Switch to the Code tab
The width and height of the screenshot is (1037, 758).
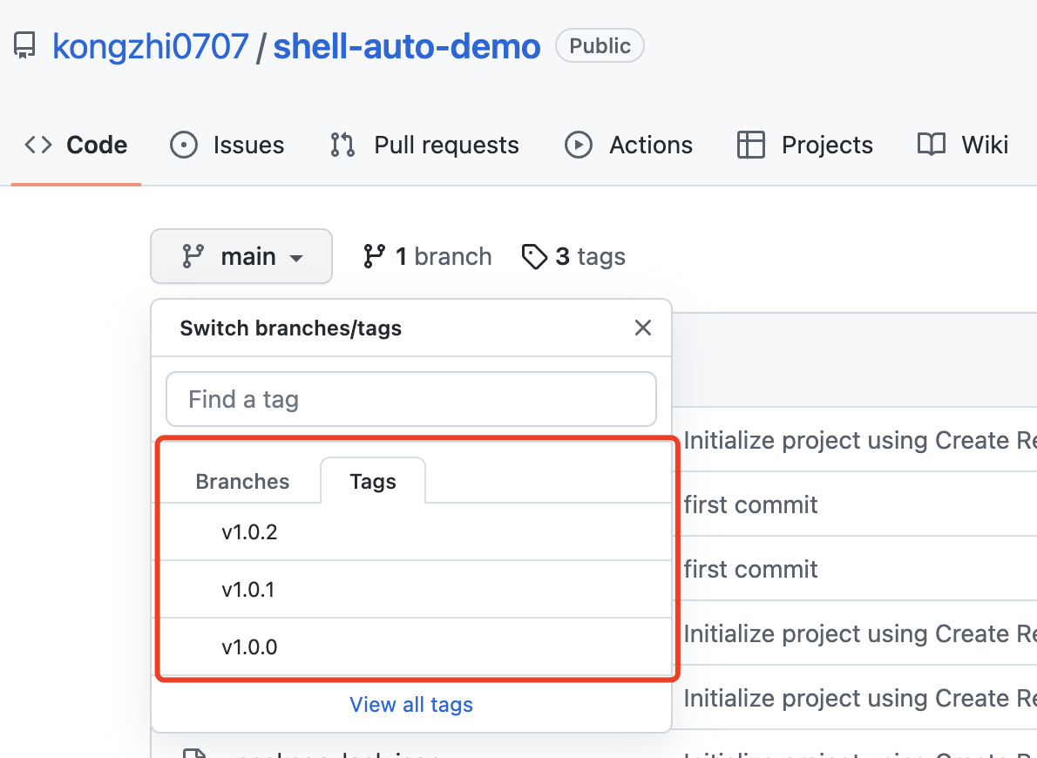76,145
